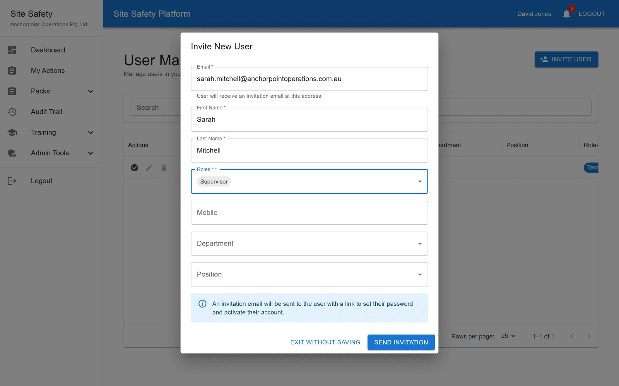Click the '1–1 of 1' pagination text

543,336
